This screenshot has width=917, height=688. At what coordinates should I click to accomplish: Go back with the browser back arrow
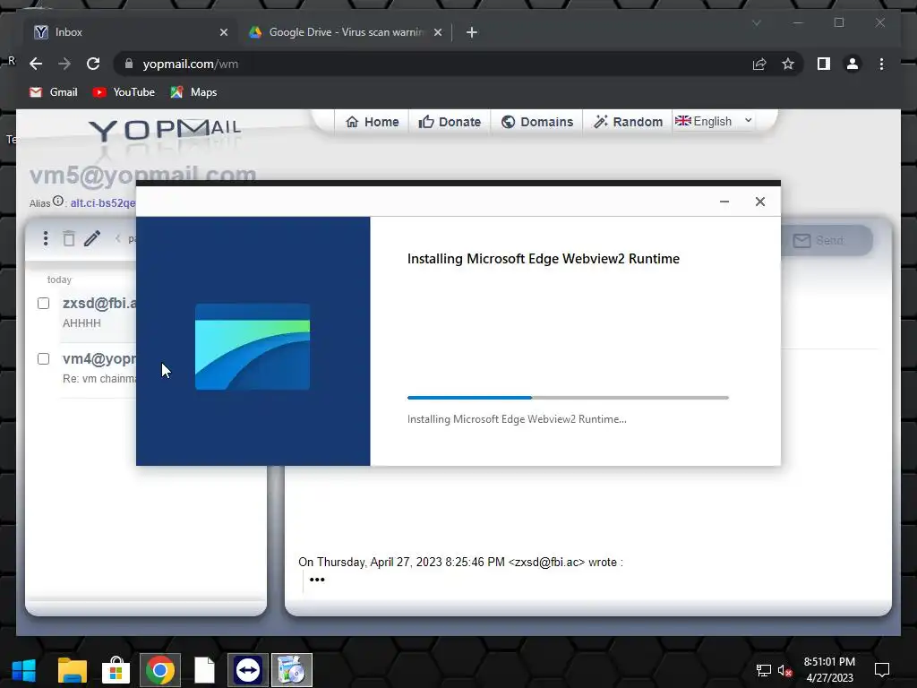[x=36, y=64]
